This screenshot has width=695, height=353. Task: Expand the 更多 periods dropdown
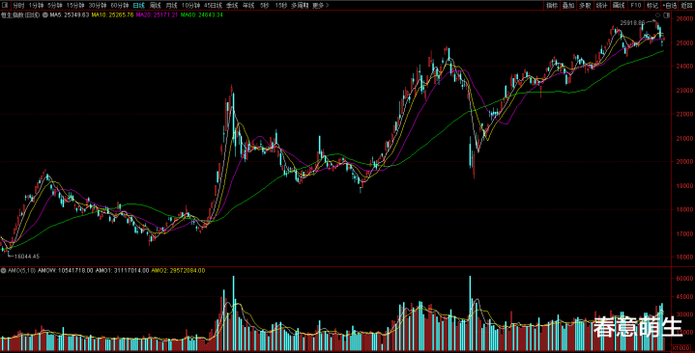coord(320,6)
